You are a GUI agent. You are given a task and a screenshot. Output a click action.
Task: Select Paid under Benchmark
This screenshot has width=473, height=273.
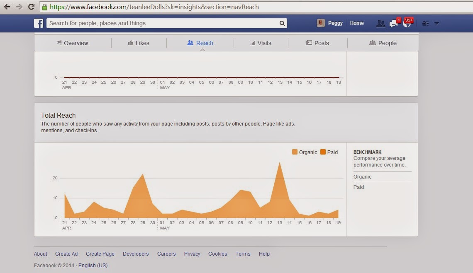tap(358, 187)
